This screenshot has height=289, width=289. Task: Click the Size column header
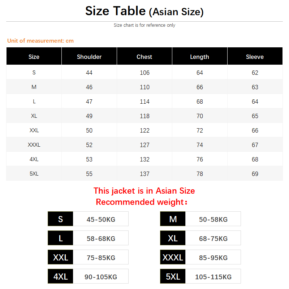[34, 56]
